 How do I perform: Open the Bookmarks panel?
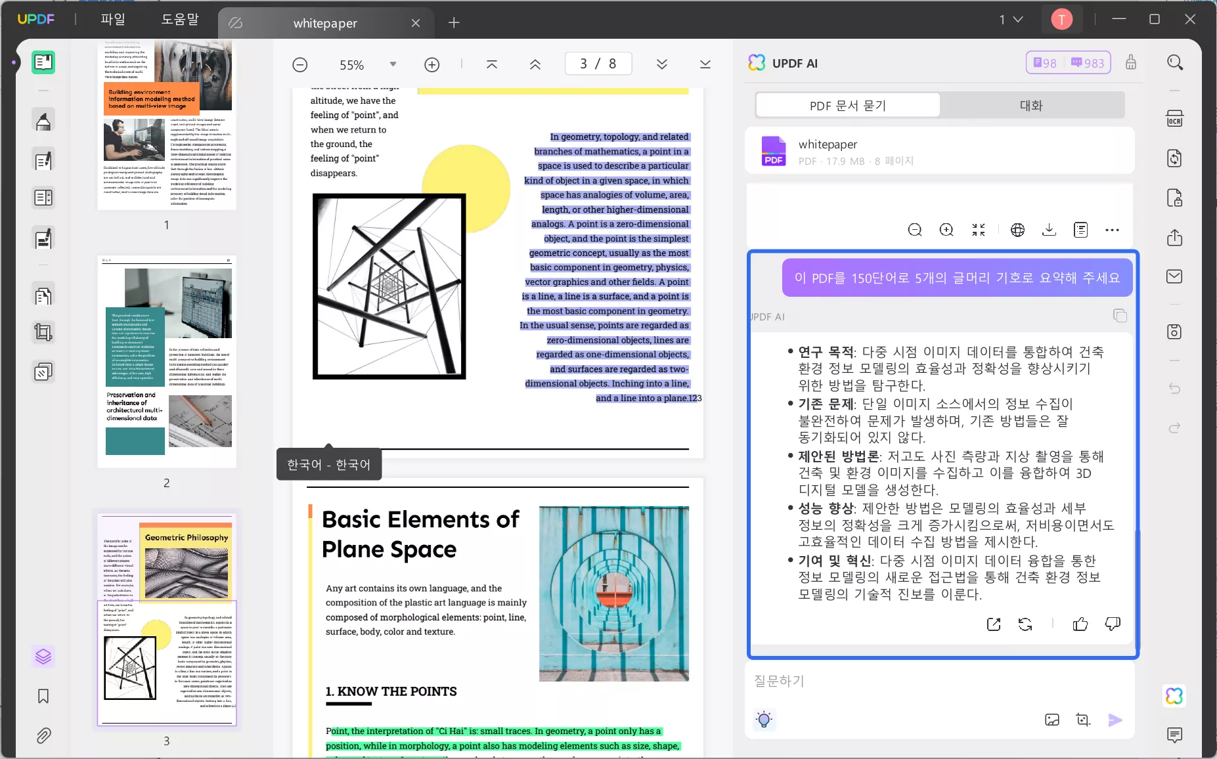[x=43, y=696]
